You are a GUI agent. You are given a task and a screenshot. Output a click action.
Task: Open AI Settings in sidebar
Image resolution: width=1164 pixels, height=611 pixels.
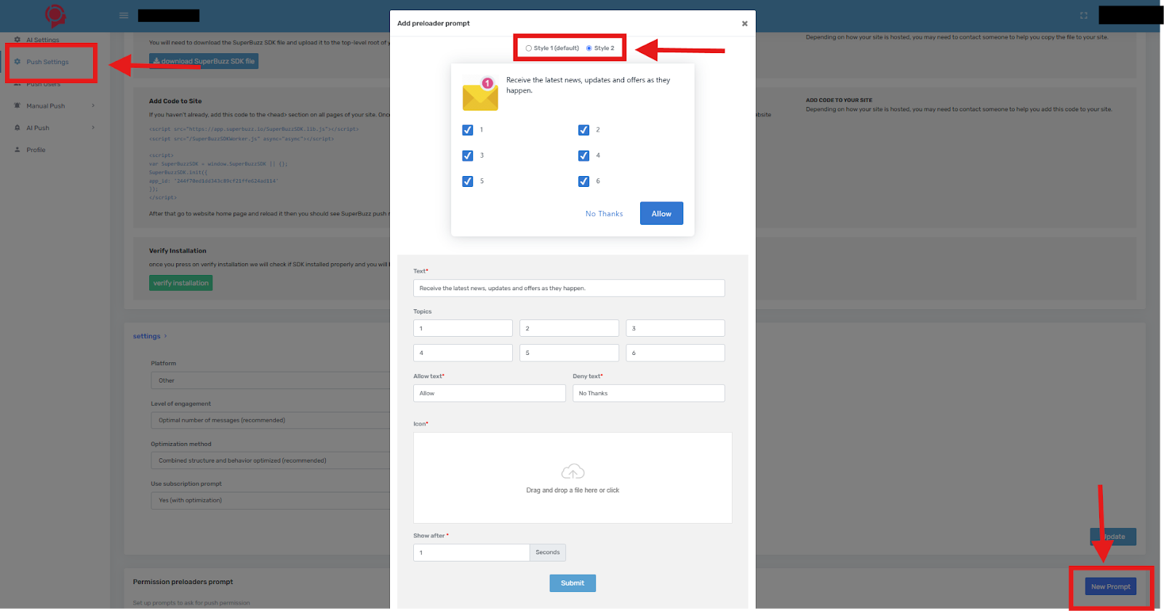coord(43,40)
